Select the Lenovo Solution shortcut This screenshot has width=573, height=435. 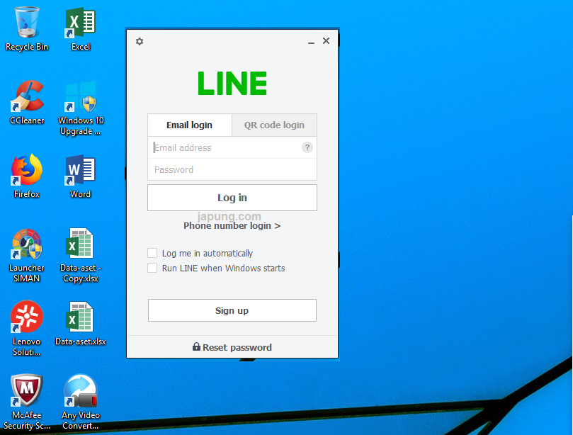[x=27, y=328]
